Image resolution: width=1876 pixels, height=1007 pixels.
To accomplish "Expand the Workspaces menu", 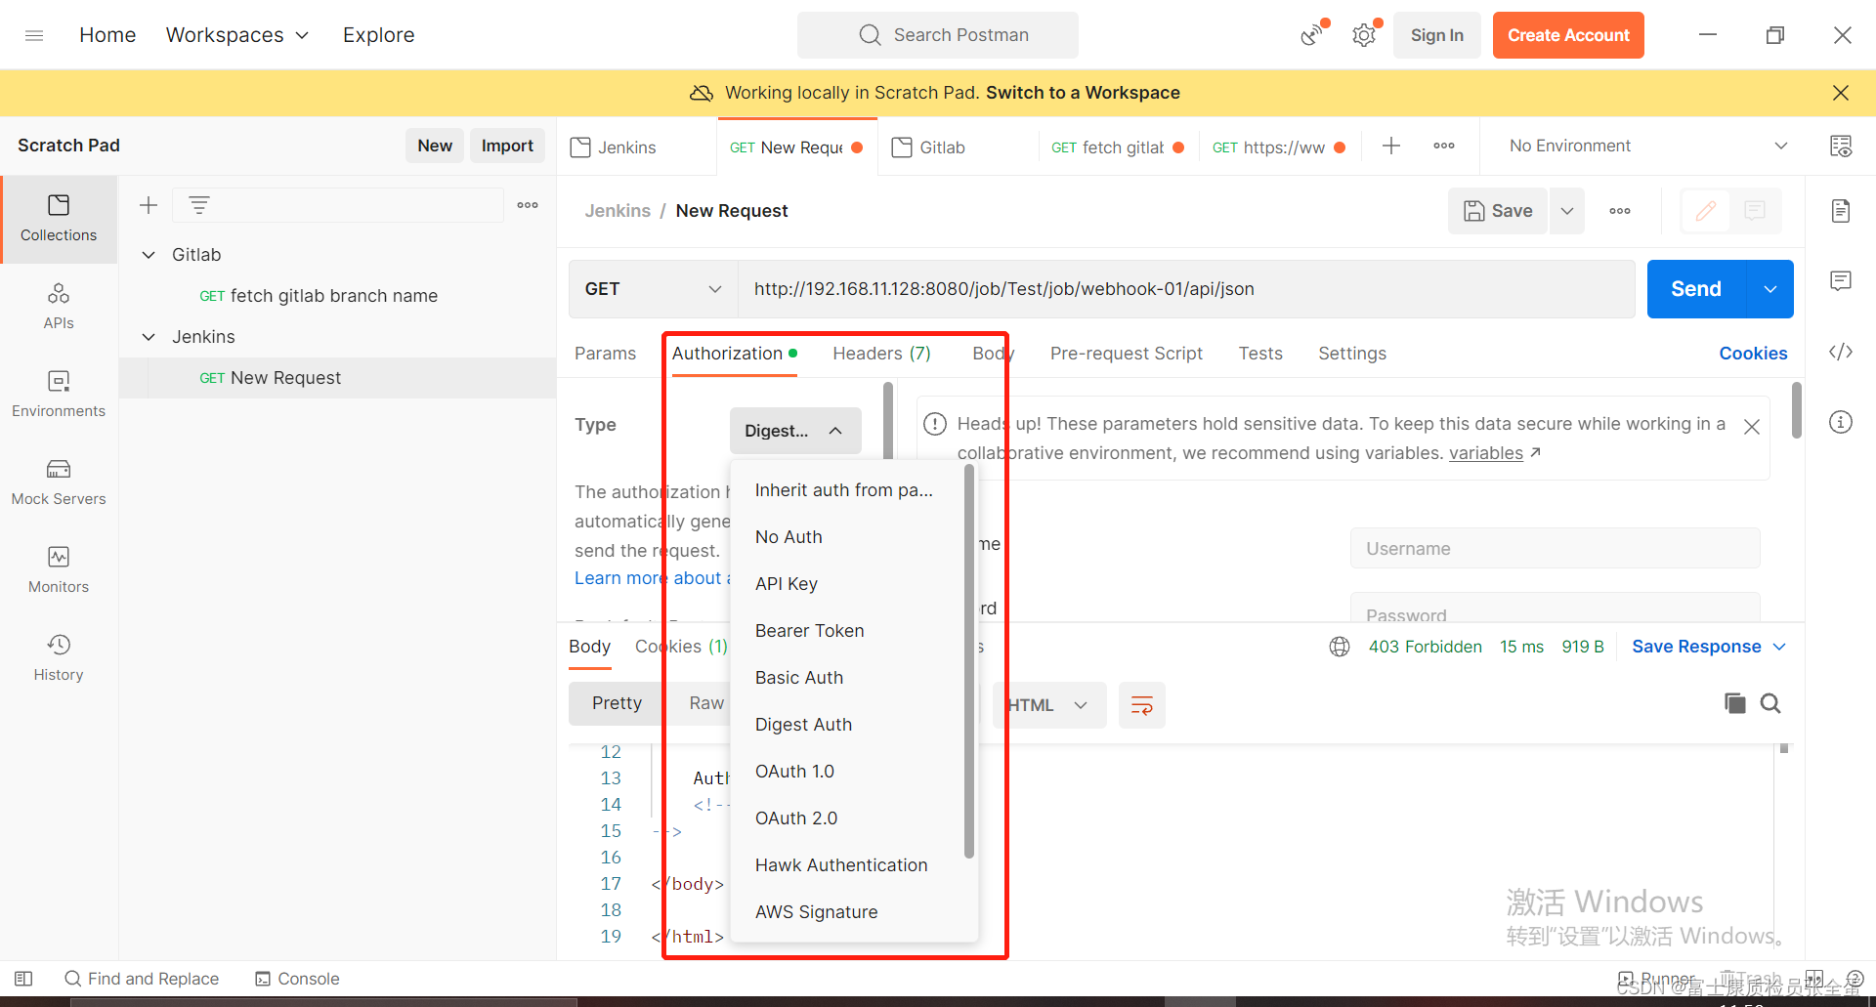I will point(237,35).
